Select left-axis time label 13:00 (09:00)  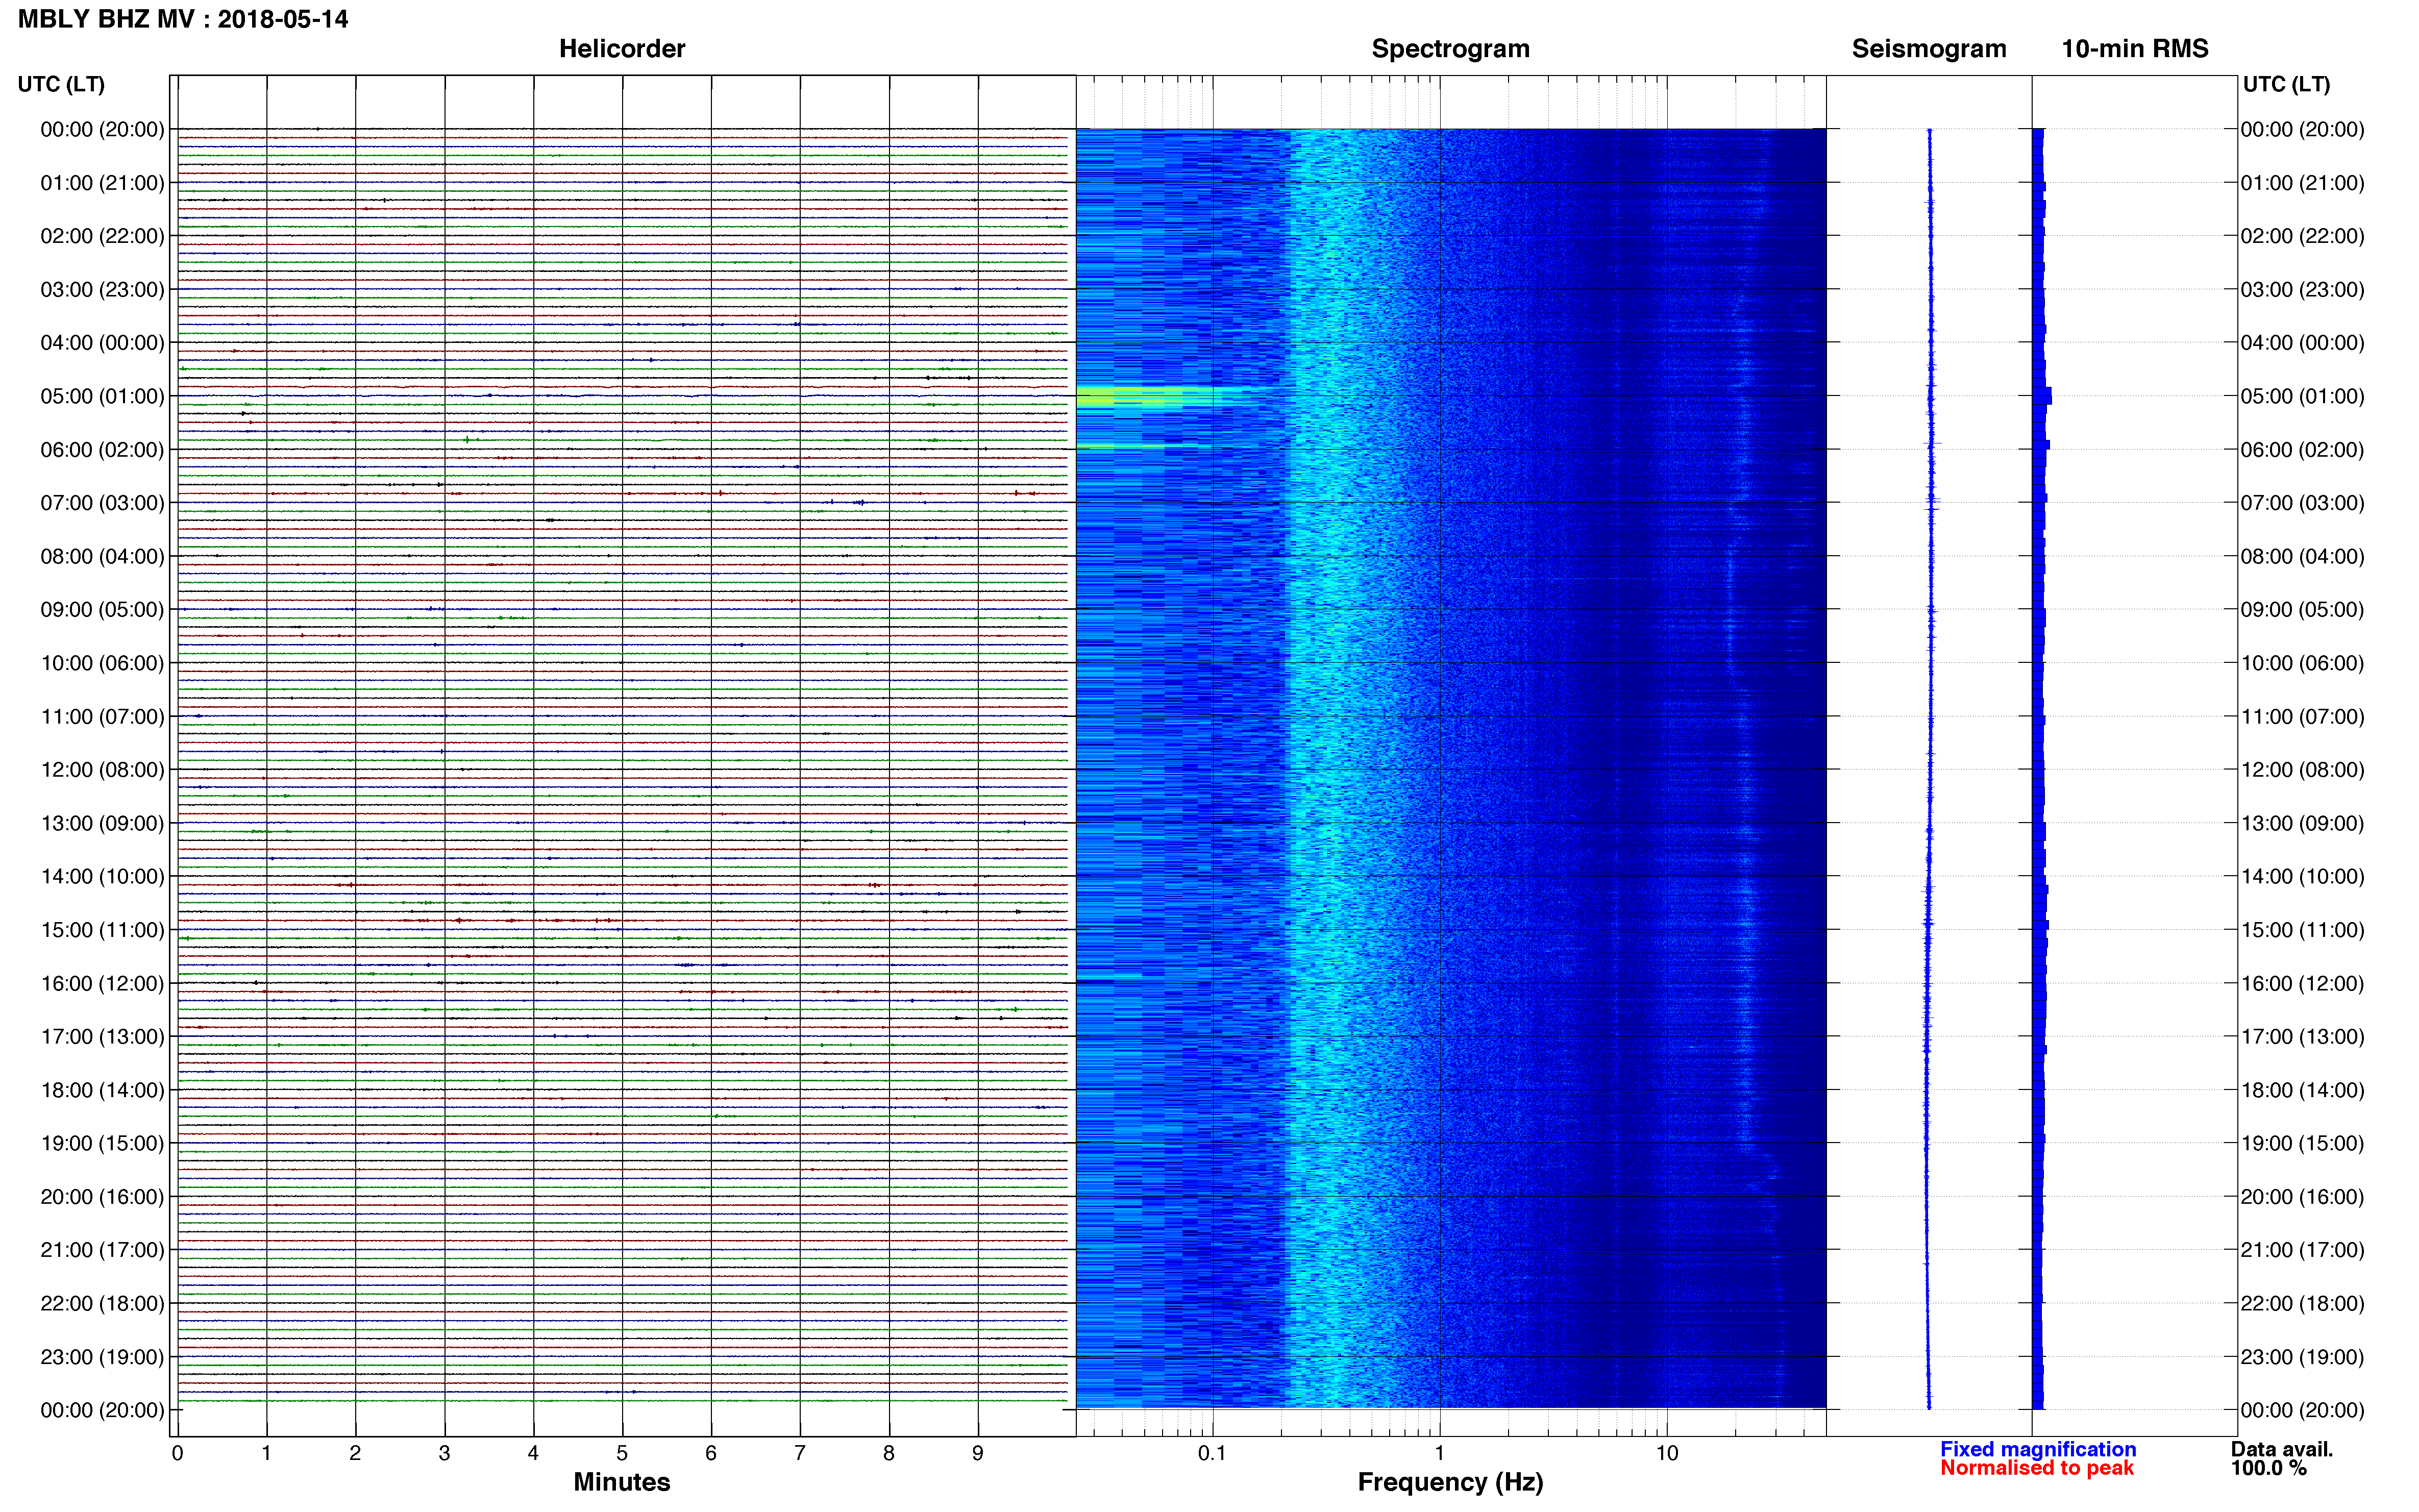[x=102, y=823]
